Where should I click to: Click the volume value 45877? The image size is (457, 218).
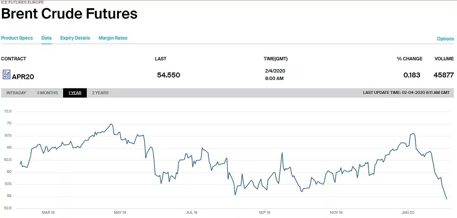pos(443,75)
